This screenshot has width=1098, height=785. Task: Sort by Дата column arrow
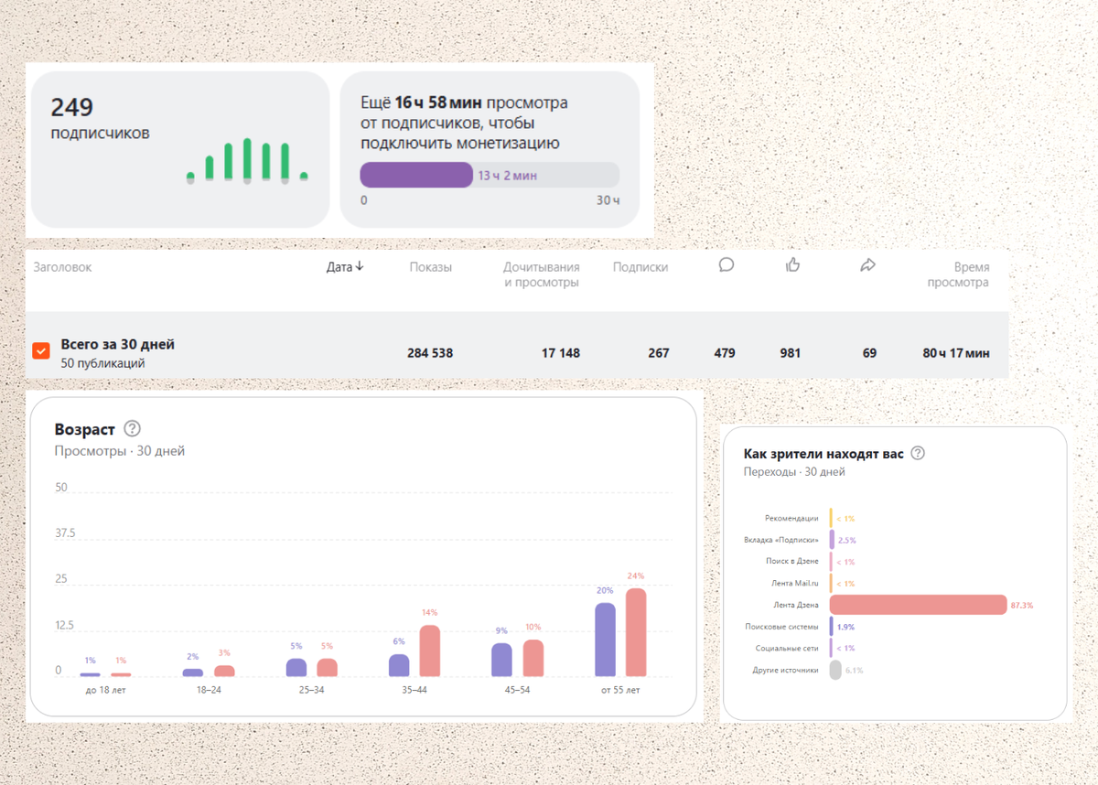[360, 267]
